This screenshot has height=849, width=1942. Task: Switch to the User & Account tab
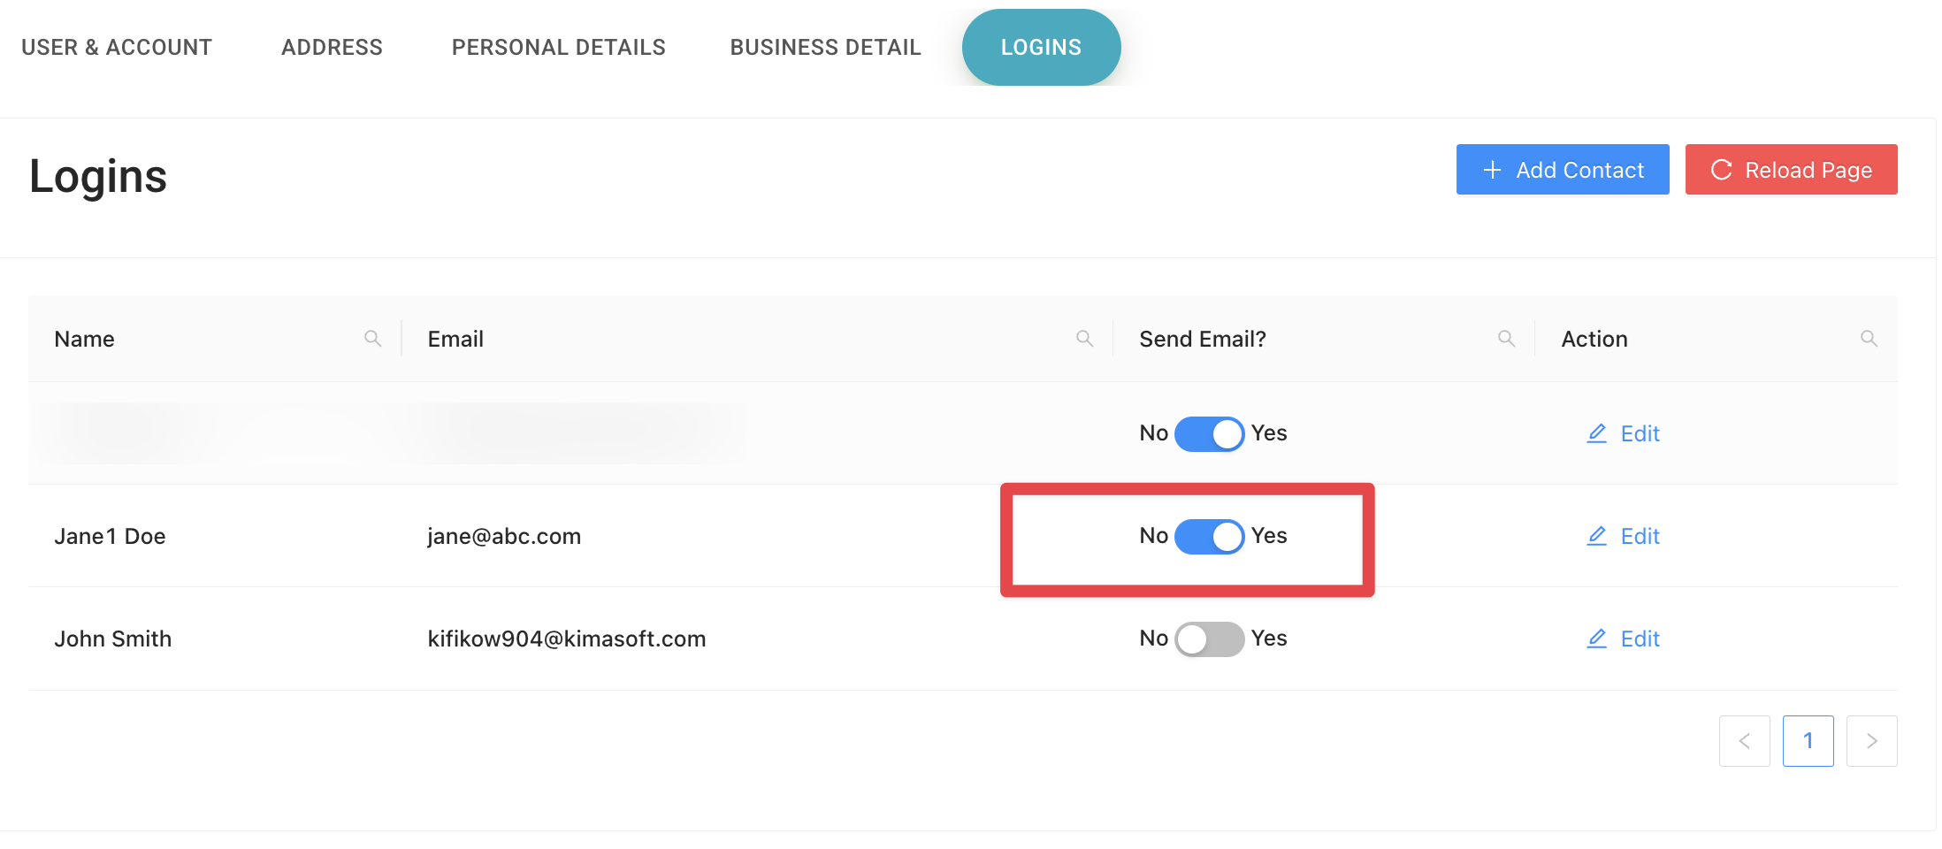(x=117, y=48)
